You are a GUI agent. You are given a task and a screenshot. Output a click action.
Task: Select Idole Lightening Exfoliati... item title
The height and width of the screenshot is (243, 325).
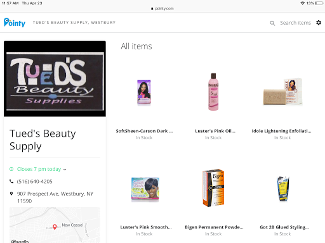[x=281, y=131]
